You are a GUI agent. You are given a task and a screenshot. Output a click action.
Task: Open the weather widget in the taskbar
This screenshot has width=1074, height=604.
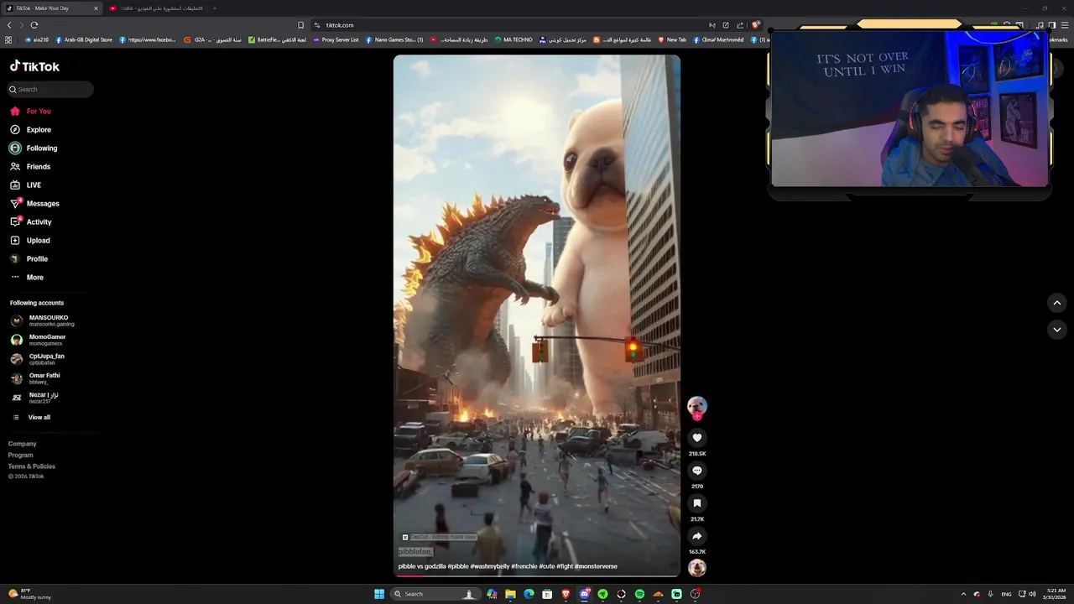tap(30, 594)
